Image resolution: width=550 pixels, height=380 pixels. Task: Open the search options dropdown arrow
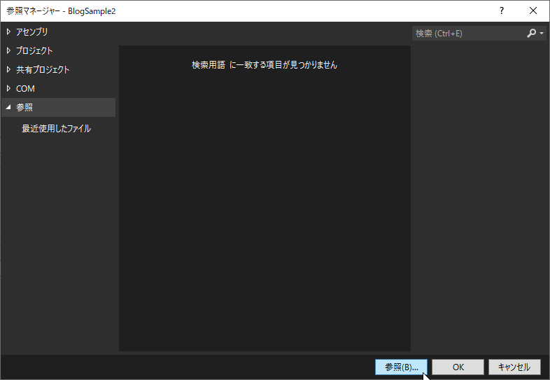(542, 34)
